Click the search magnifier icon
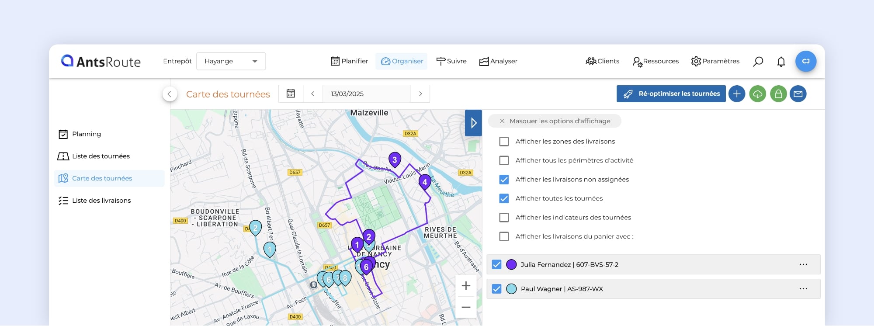This screenshot has width=874, height=326. coord(758,62)
